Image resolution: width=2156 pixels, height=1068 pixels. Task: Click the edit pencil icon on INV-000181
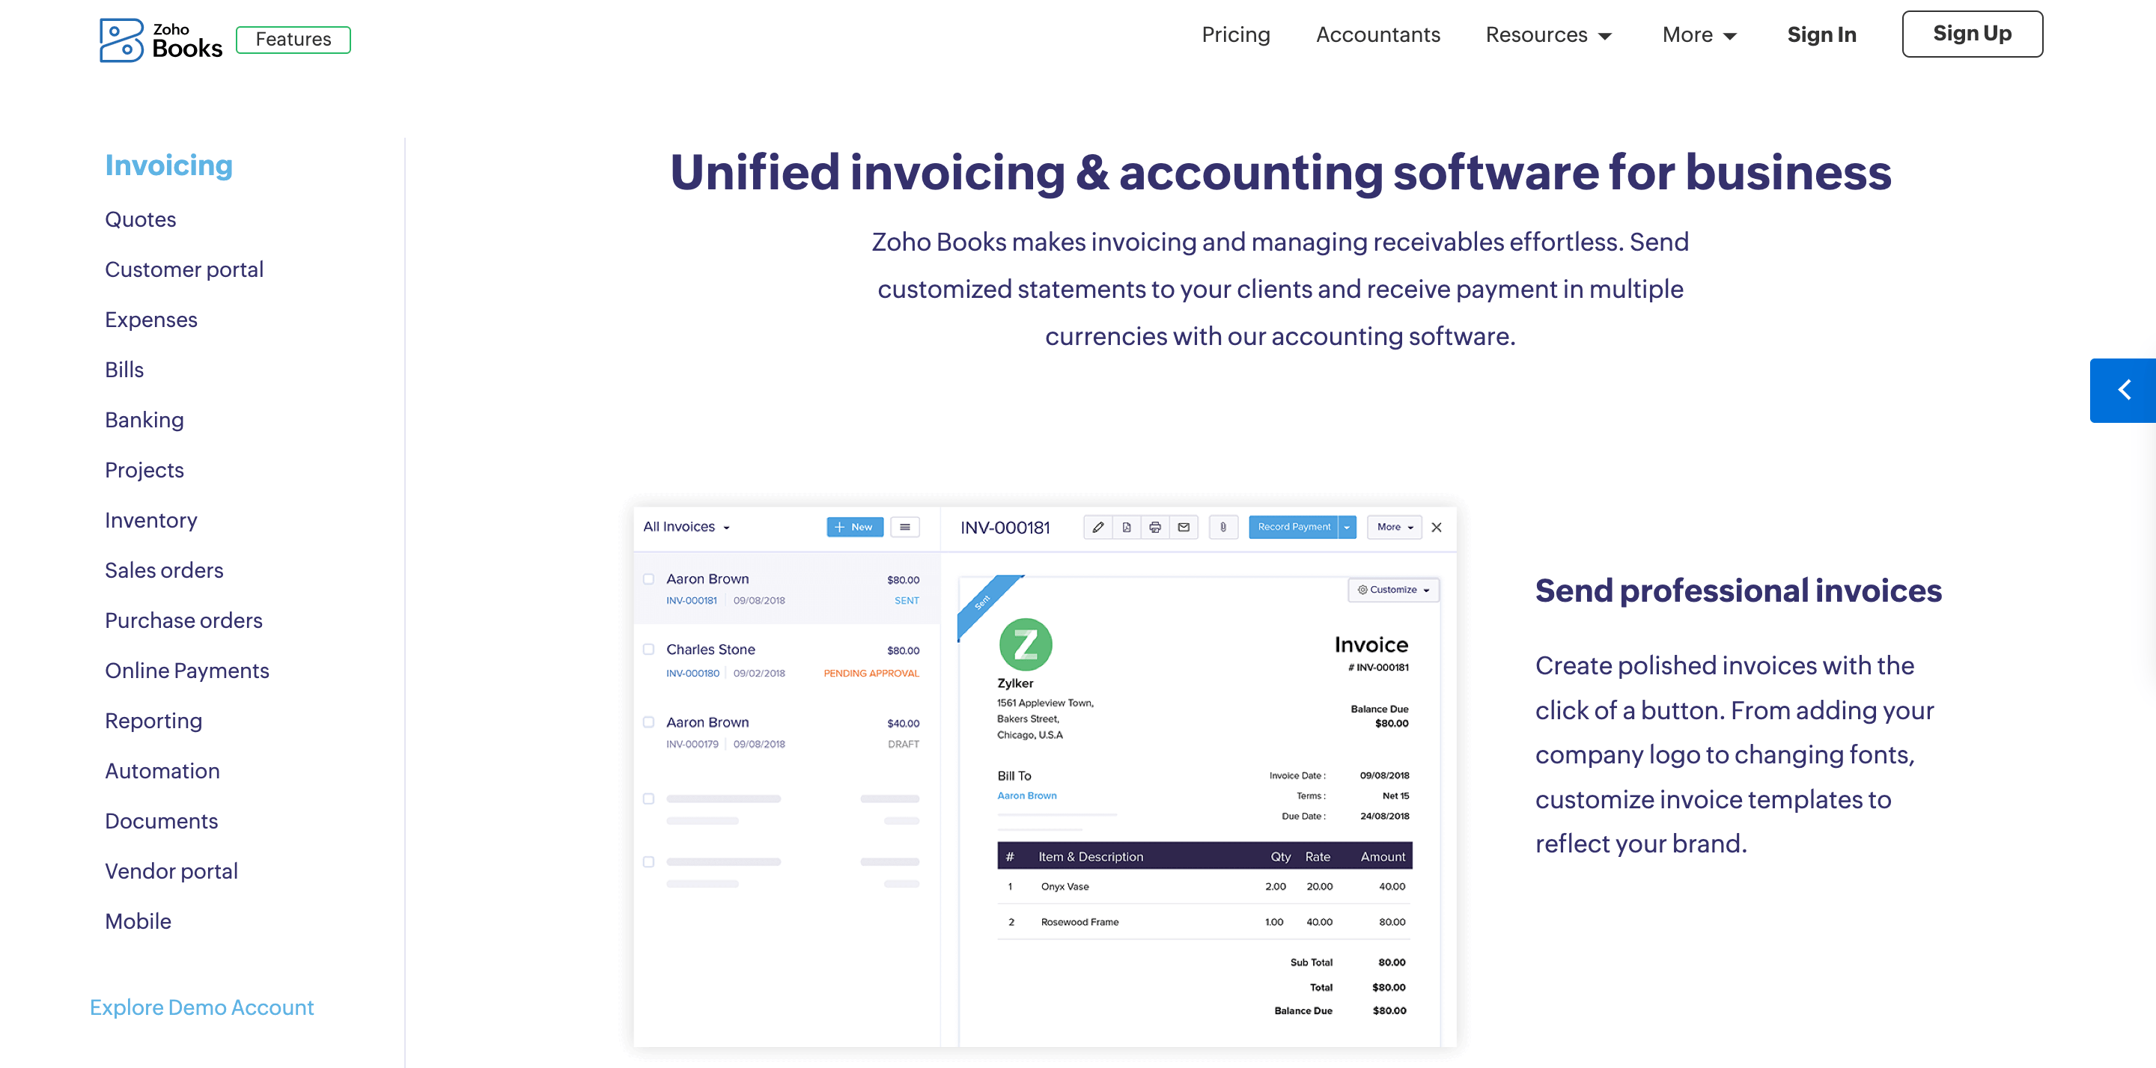1101,526
